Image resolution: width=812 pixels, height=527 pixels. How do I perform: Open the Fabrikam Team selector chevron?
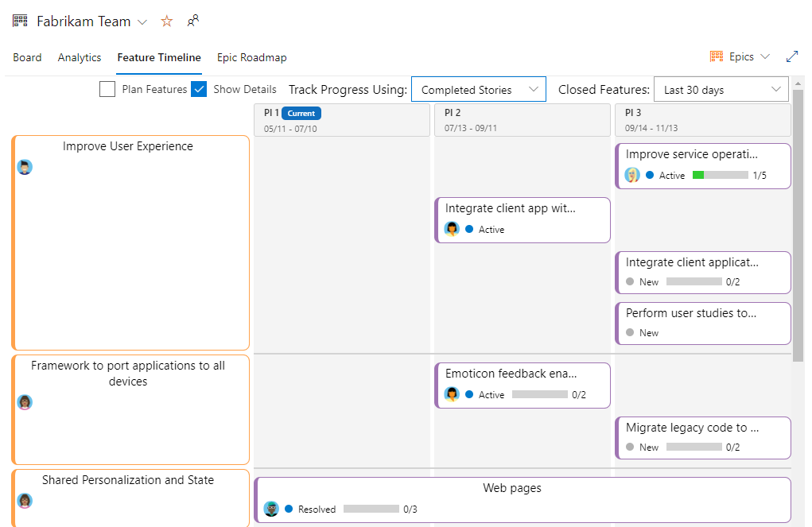pos(142,22)
